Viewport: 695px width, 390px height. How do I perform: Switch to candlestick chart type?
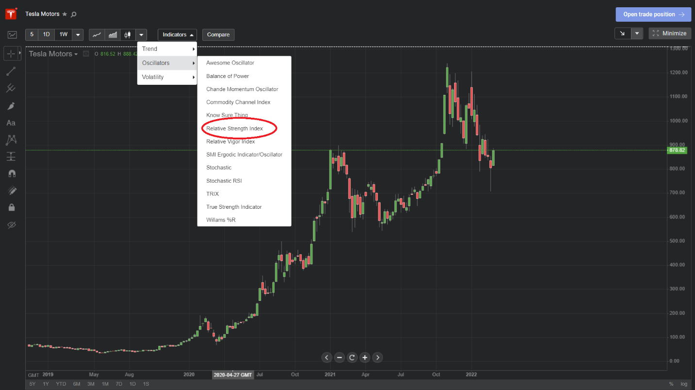pyautogui.click(x=128, y=35)
